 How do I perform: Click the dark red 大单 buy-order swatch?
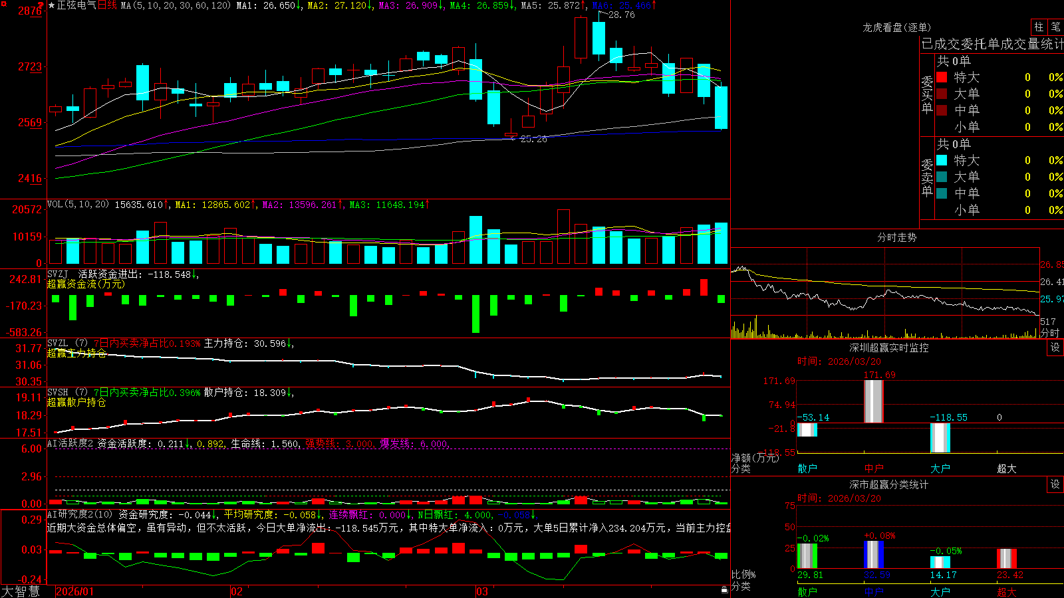(x=942, y=94)
